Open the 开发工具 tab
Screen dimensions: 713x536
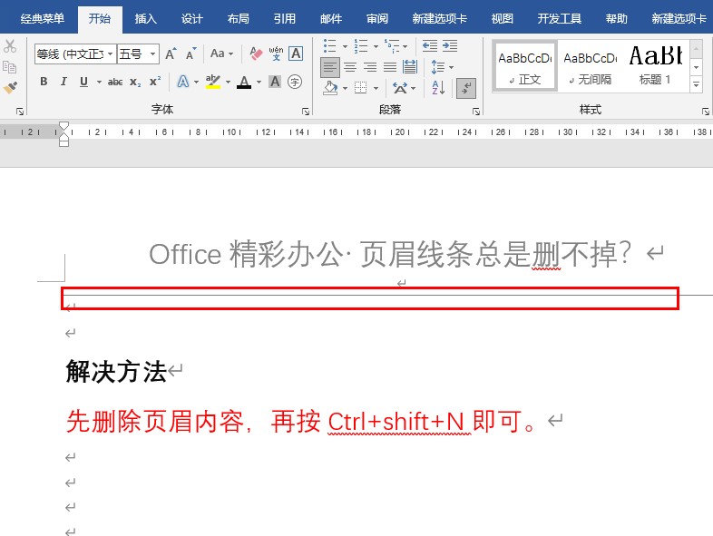click(x=560, y=19)
